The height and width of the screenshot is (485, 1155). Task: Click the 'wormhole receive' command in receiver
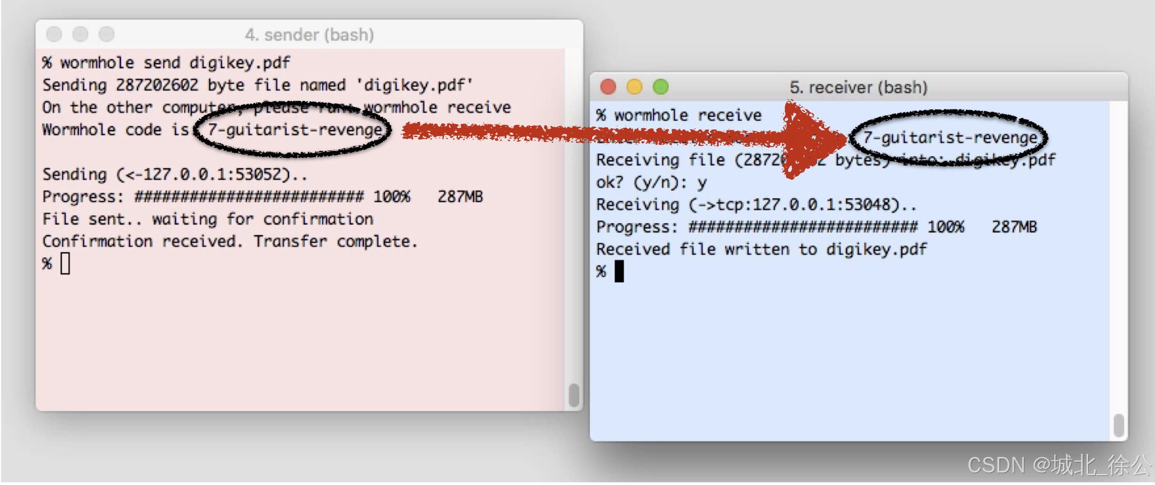688,115
